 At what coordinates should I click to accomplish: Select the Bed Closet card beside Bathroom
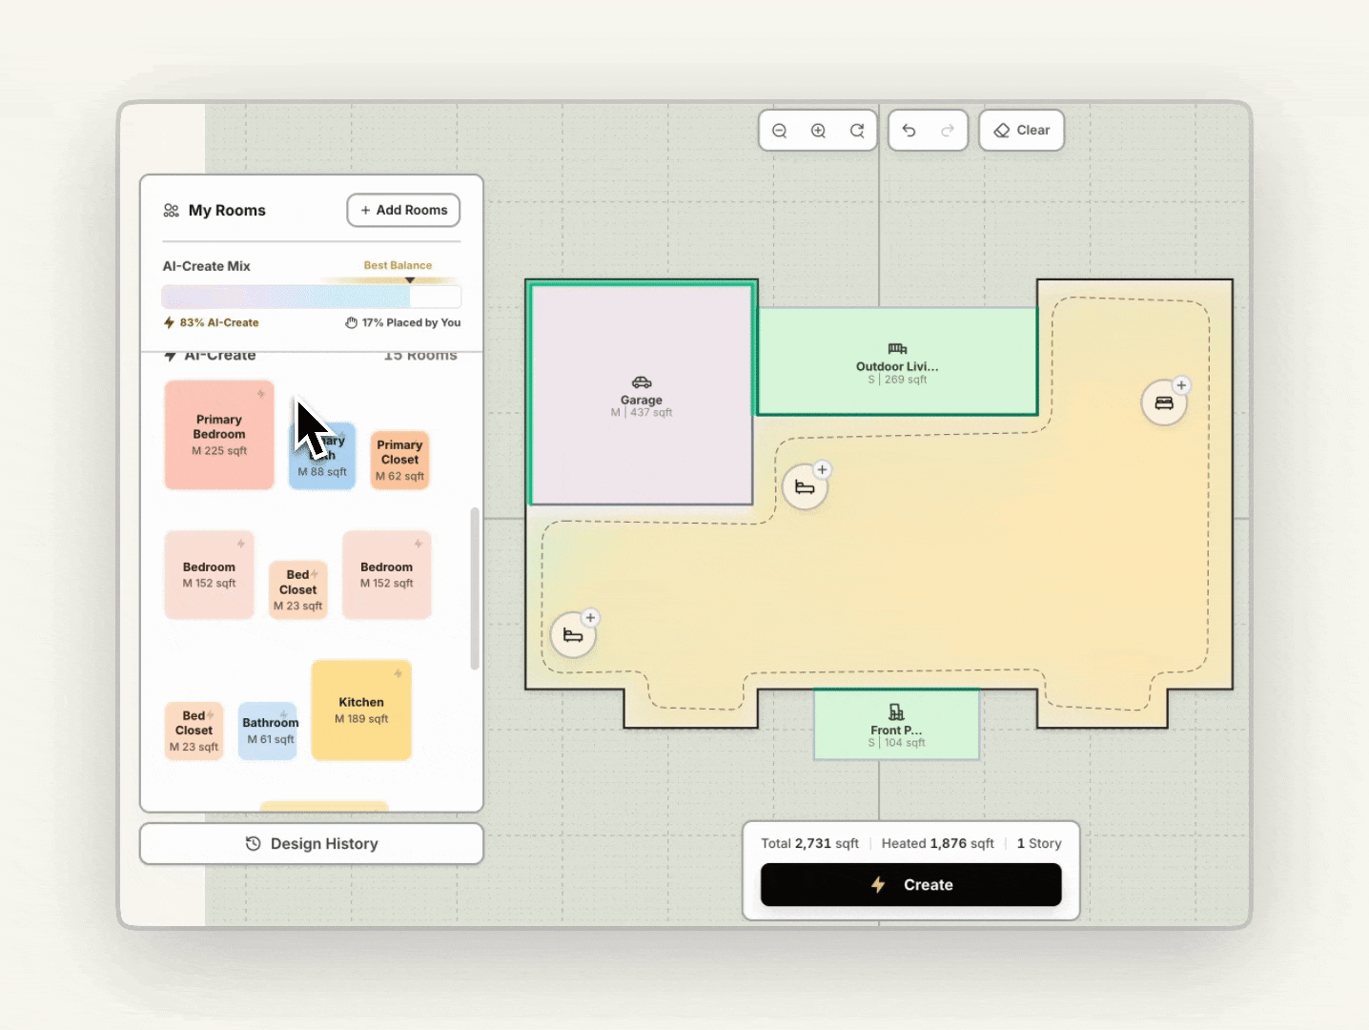coord(194,731)
